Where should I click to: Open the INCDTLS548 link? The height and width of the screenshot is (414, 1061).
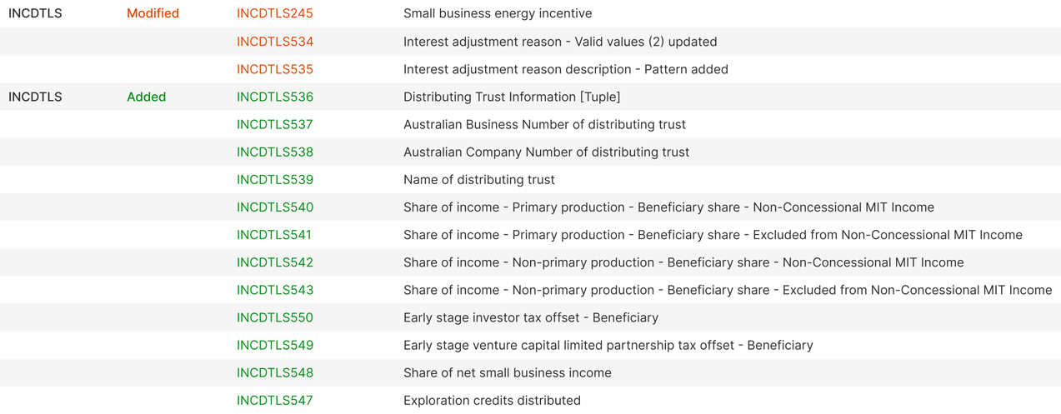click(x=275, y=372)
